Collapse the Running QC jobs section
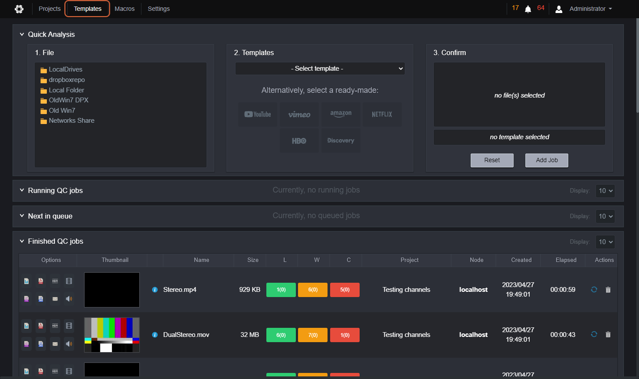The height and width of the screenshot is (379, 639). [x=22, y=190]
